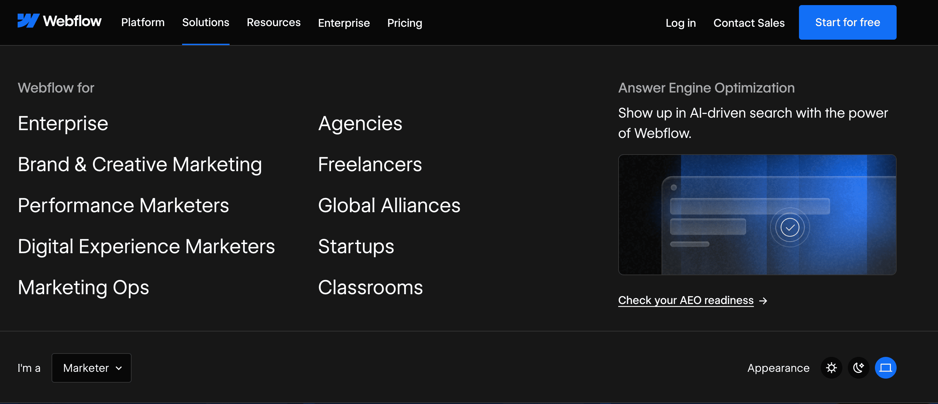
Task: Click the Webflow logo
Action: (x=59, y=21)
